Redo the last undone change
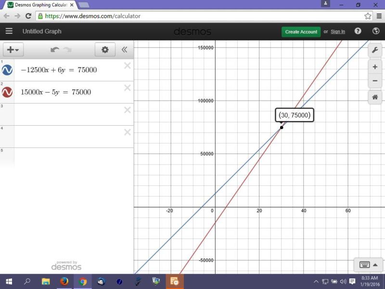 pos(67,50)
